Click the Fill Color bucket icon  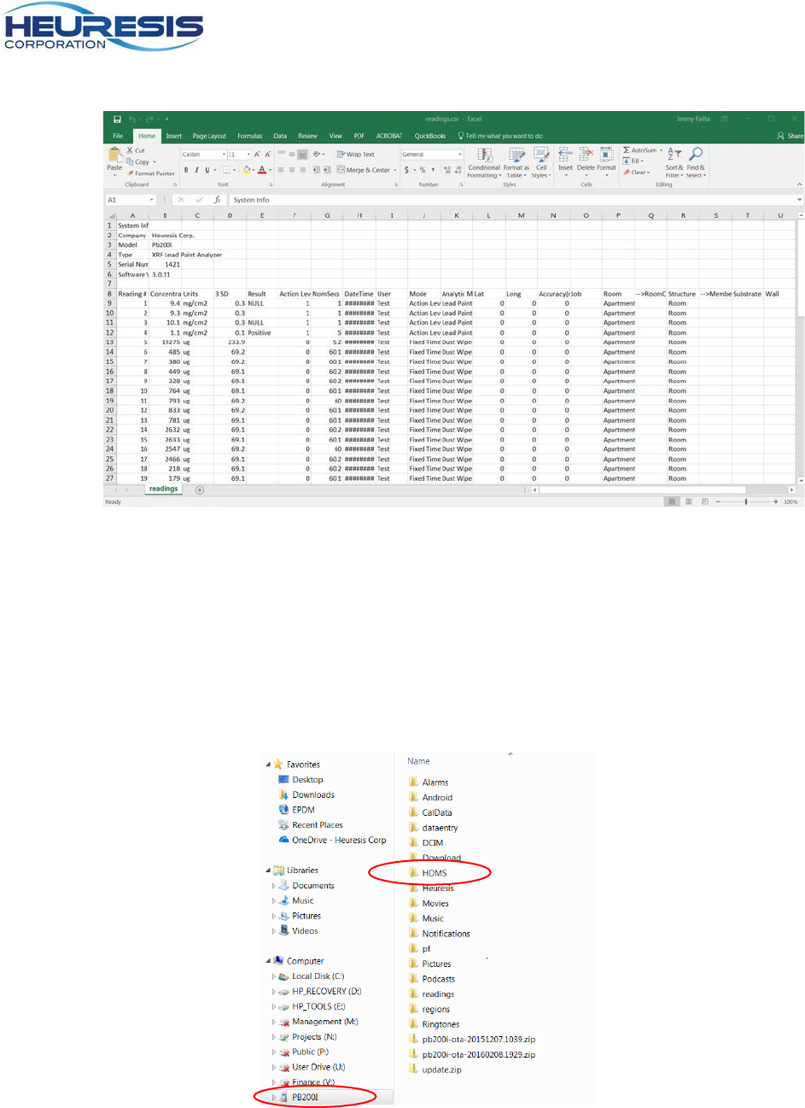[247, 170]
